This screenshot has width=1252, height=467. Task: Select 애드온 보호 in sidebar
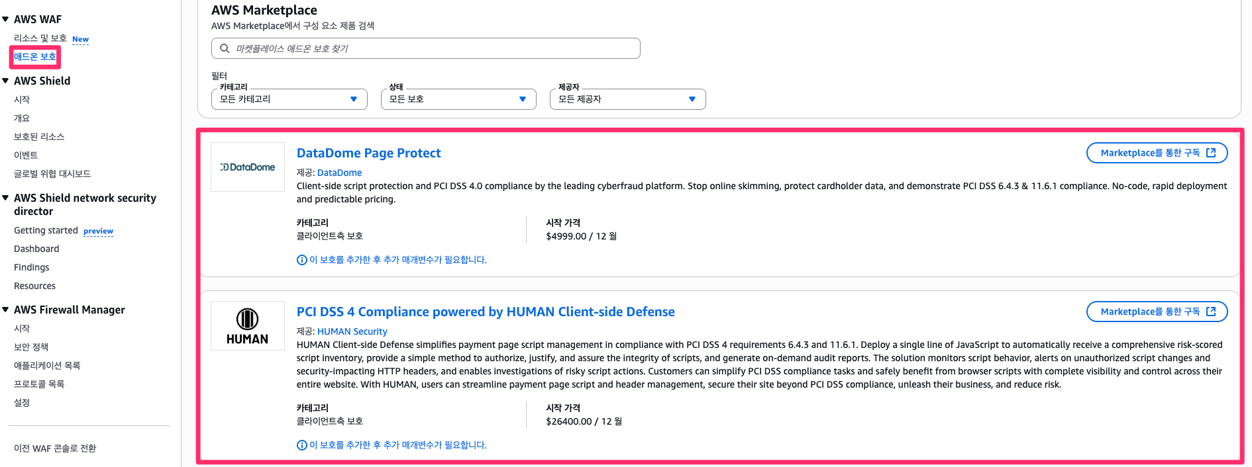click(35, 57)
